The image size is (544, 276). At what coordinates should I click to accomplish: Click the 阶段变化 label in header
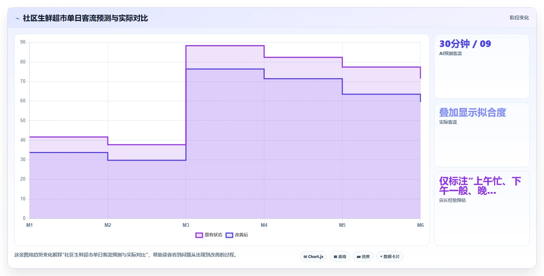(x=519, y=18)
